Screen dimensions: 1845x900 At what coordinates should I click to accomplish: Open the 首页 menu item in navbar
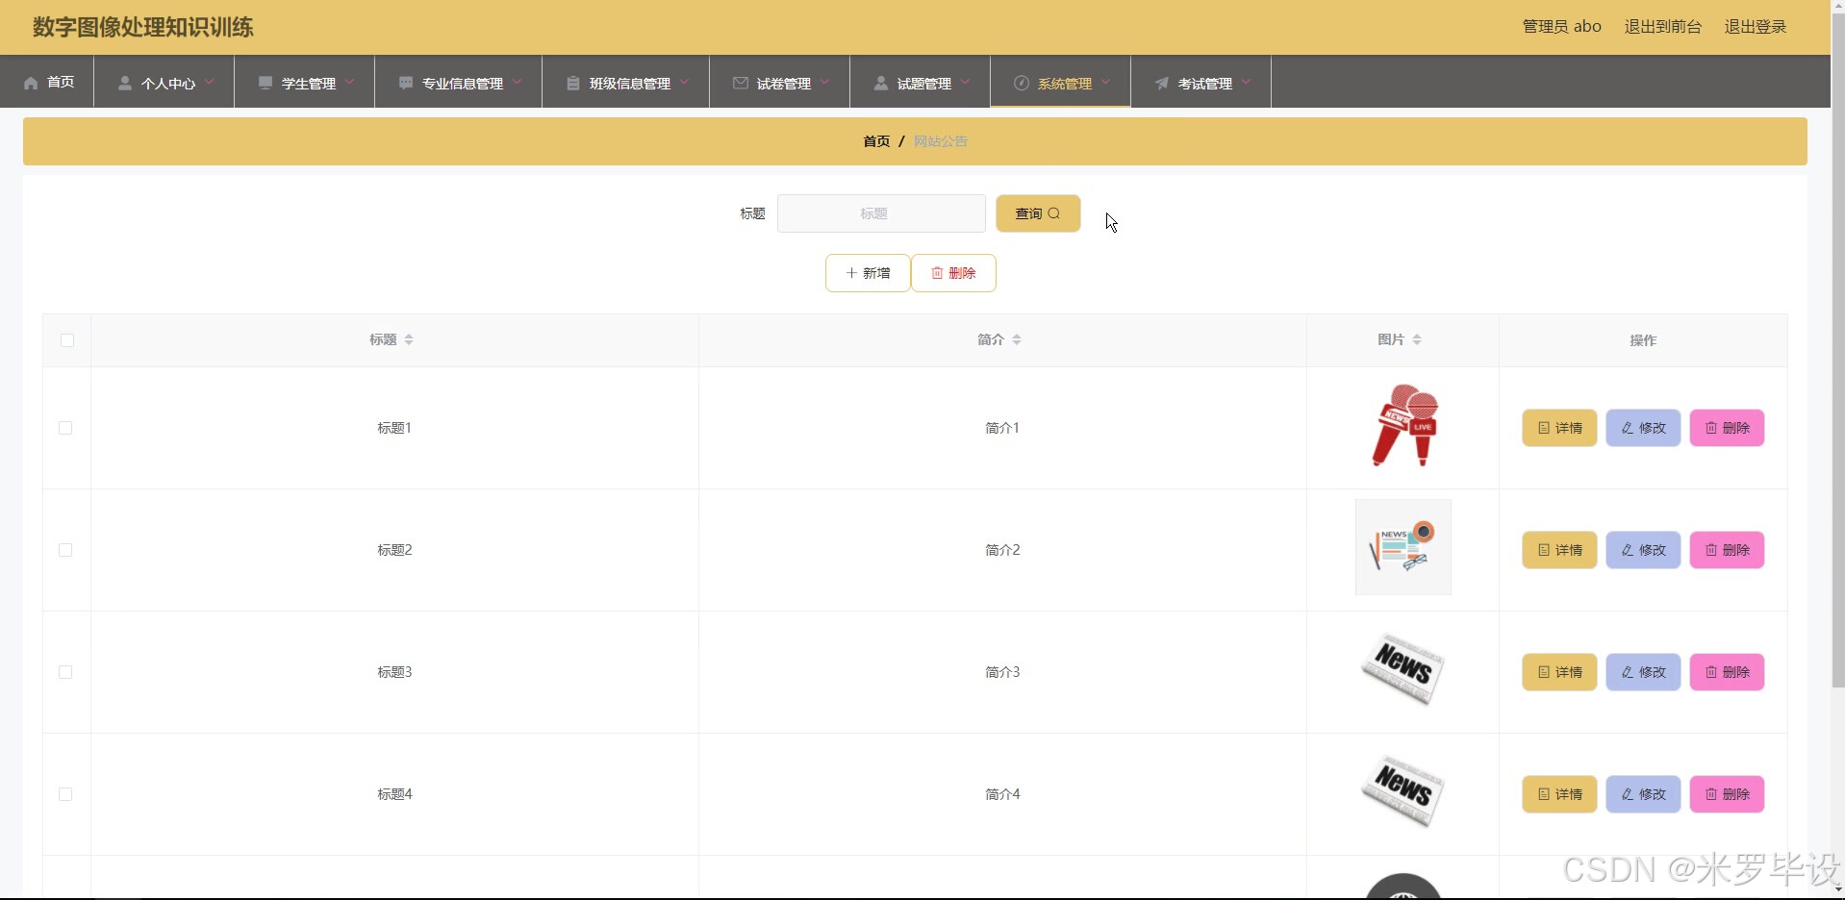47,82
